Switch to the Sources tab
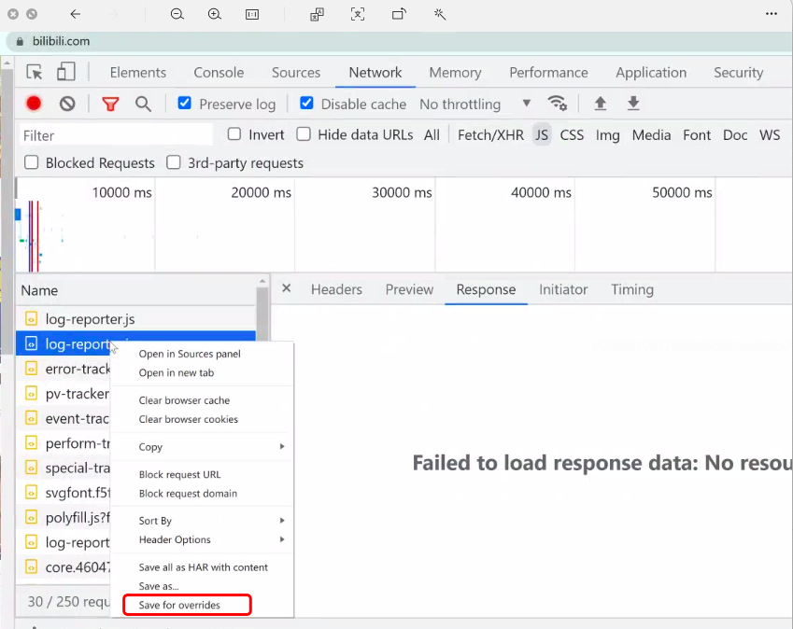The width and height of the screenshot is (793, 629). pyautogui.click(x=296, y=73)
